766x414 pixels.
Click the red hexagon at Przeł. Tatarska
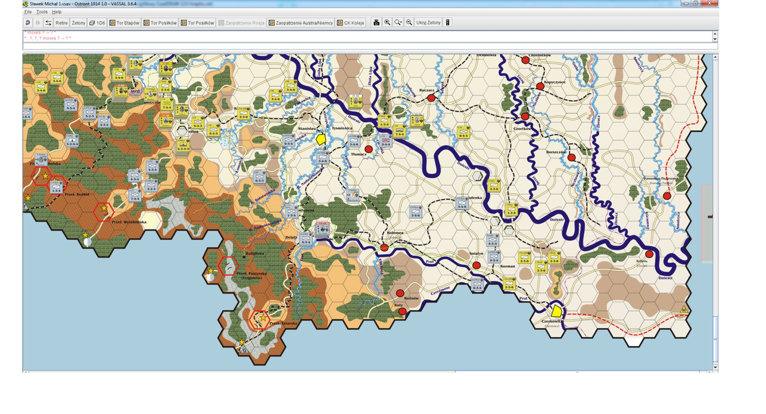pos(261,320)
